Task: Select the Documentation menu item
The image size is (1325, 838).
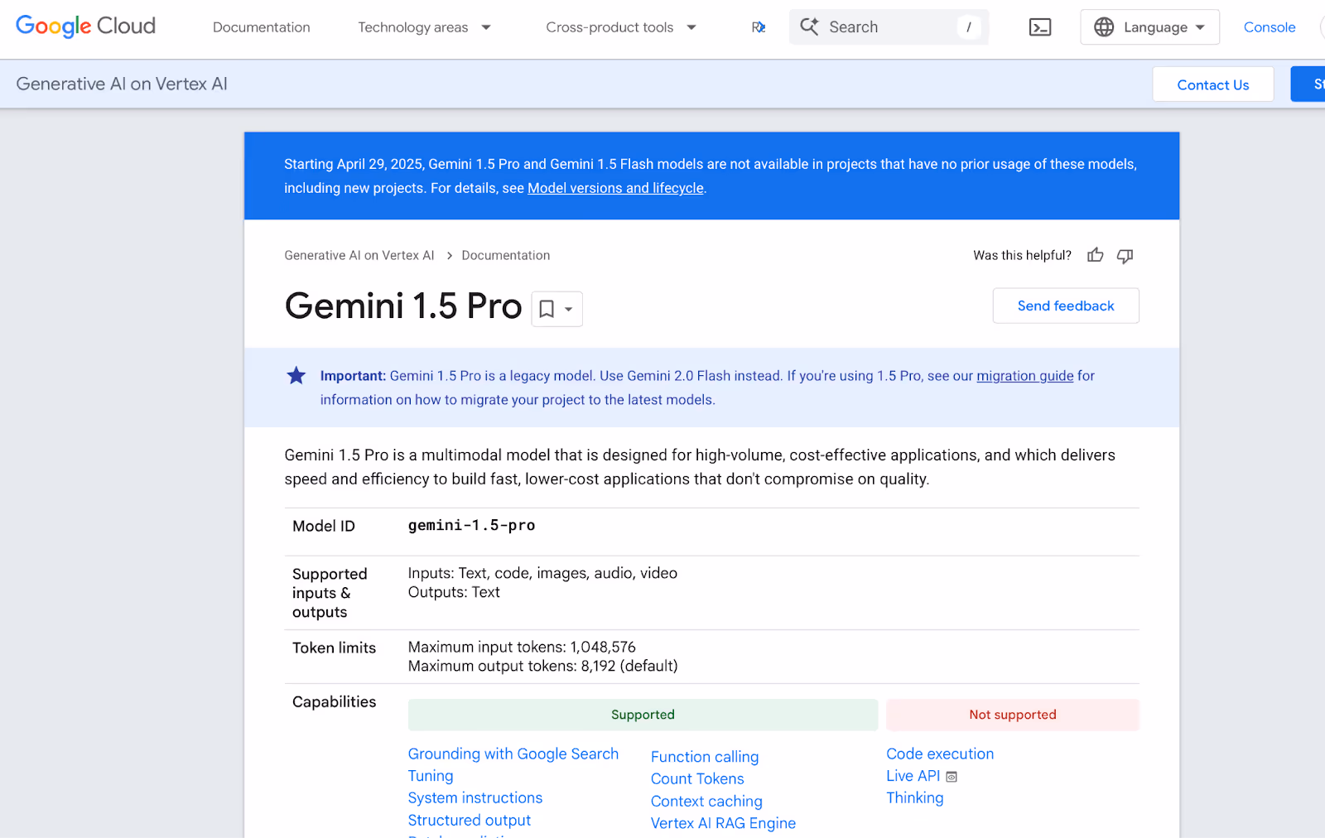Action: (x=261, y=26)
